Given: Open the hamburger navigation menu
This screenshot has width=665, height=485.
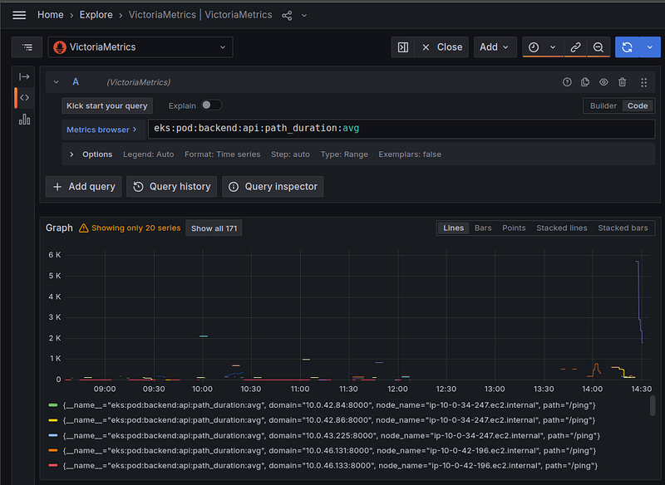Looking at the screenshot, I should [19, 15].
